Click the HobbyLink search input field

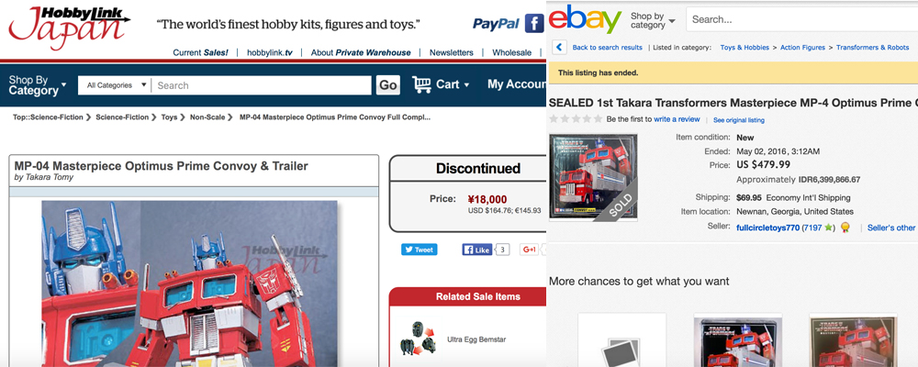pos(261,85)
